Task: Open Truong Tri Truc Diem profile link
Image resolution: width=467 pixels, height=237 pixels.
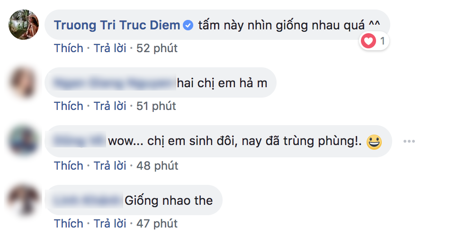Action: (117, 25)
